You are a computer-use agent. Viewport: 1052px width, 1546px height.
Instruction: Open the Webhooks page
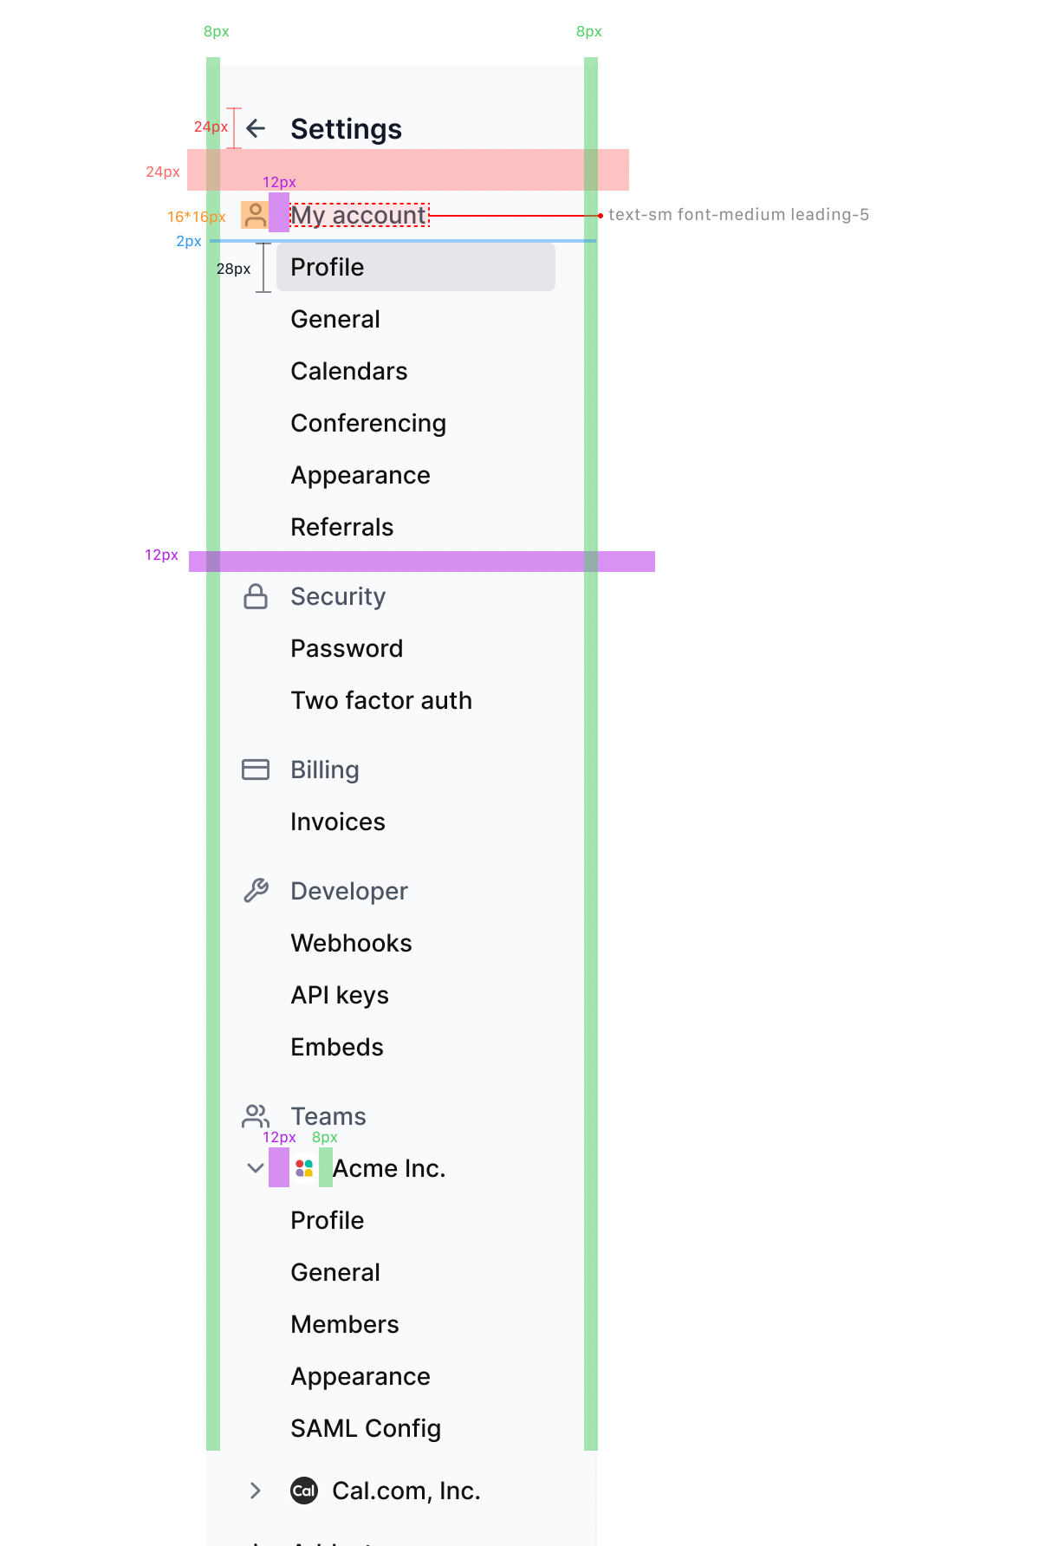351,943
